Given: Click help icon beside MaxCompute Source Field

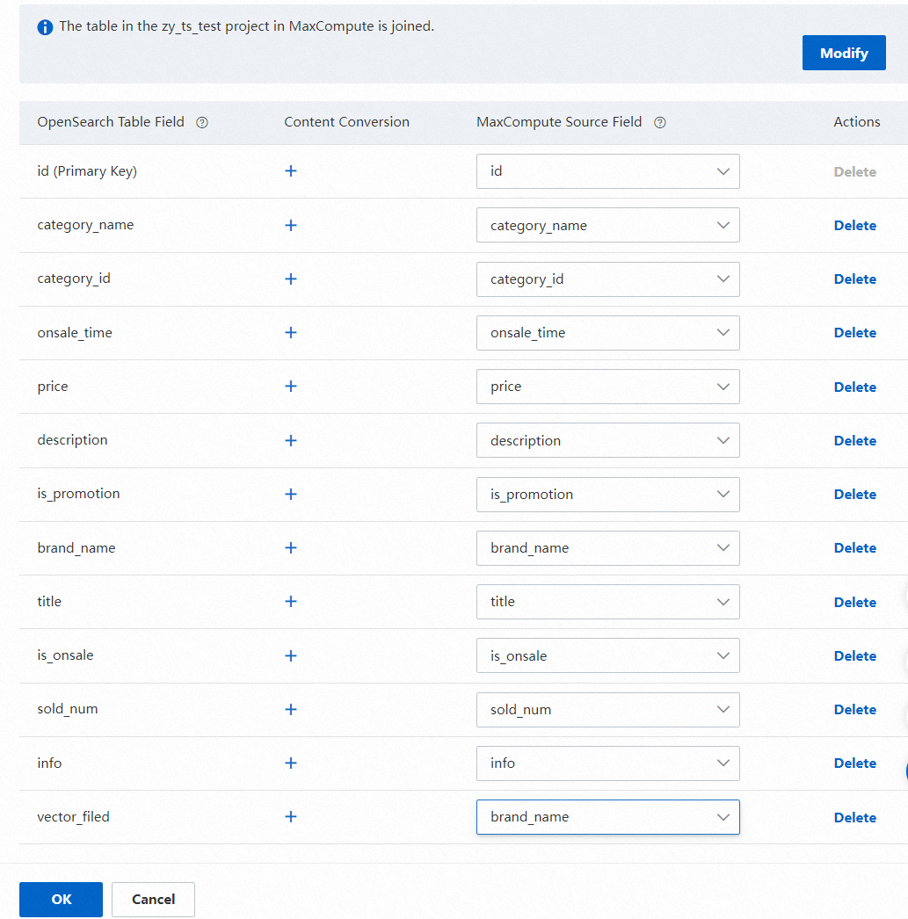Looking at the screenshot, I should pos(660,123).
